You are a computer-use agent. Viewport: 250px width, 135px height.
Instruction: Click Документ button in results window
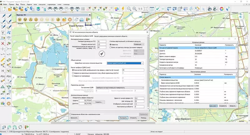click(x=213, y=106)
